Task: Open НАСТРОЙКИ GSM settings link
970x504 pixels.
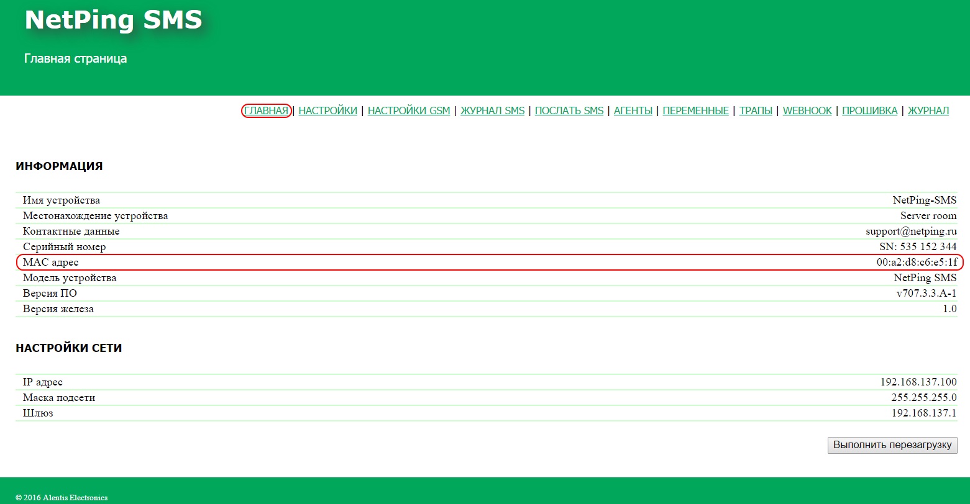Action: pyautogui.click(x=409, y=111)
